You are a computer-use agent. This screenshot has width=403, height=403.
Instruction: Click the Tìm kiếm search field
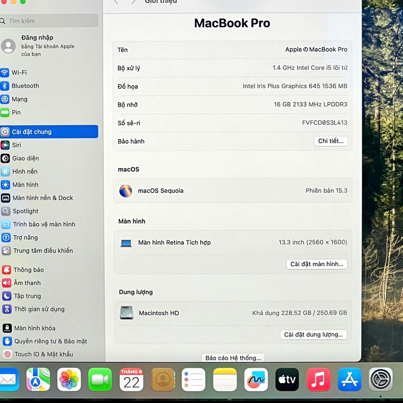(x=50, y=21)
